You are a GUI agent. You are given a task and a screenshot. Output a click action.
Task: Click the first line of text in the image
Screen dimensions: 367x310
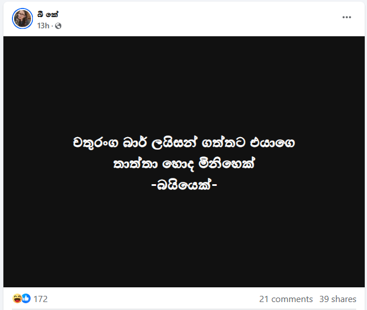(x=184, y=142)
